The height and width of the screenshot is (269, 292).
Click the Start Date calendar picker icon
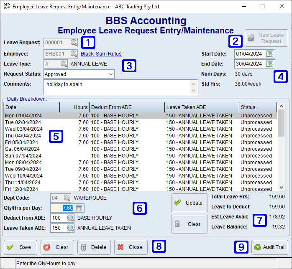tap(270, 54)
